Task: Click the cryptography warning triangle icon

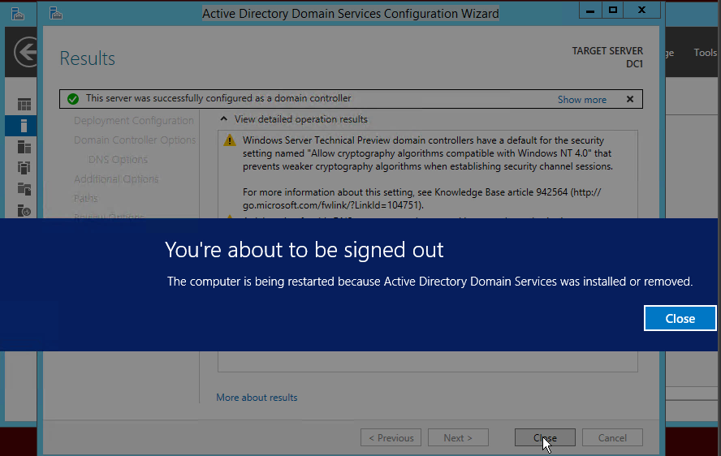Action: 230,140
